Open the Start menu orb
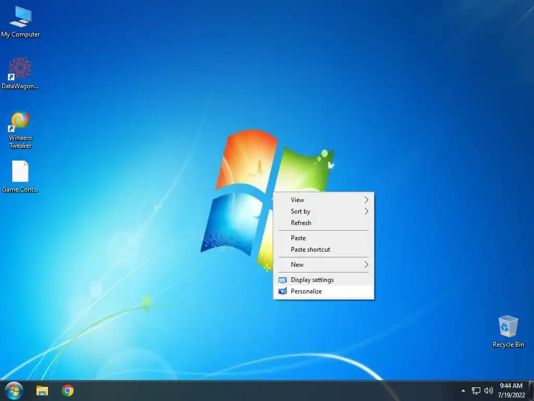534x401 pixels. [x=14, y=391]
